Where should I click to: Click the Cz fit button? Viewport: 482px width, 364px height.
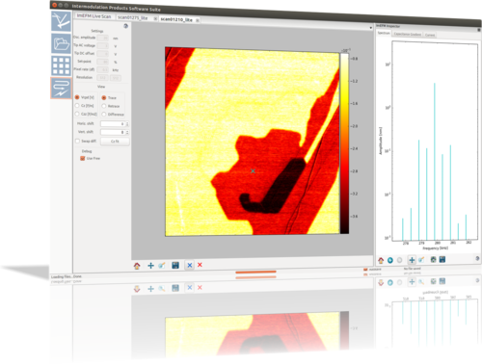pyautogui.click(x=115, y=142)
